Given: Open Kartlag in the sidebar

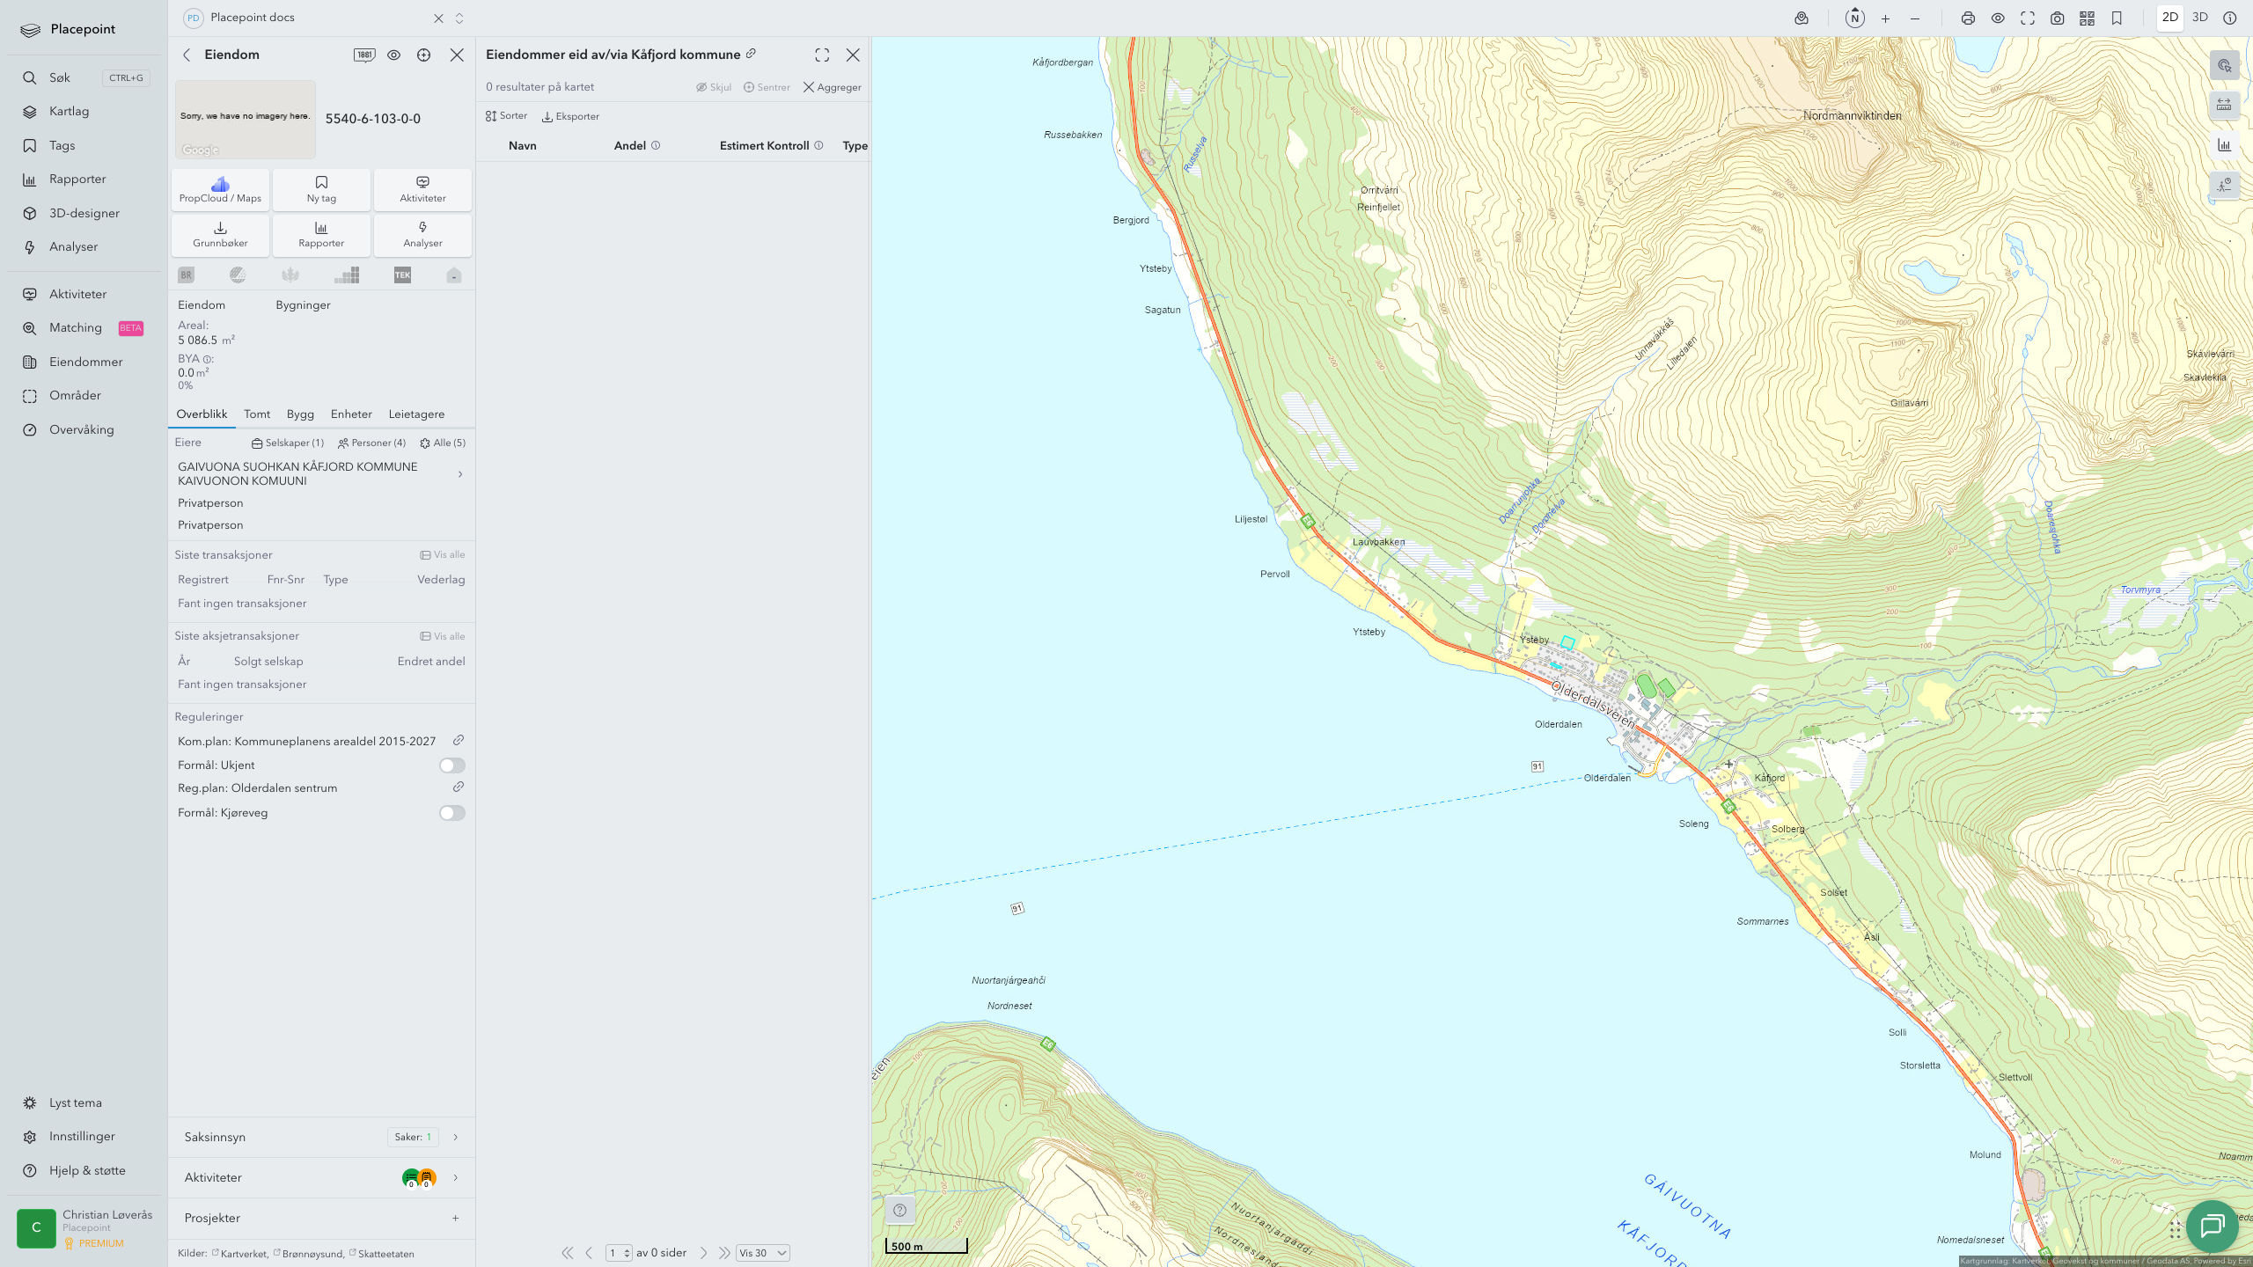Looking at the screenshot, I should point(69,112).
